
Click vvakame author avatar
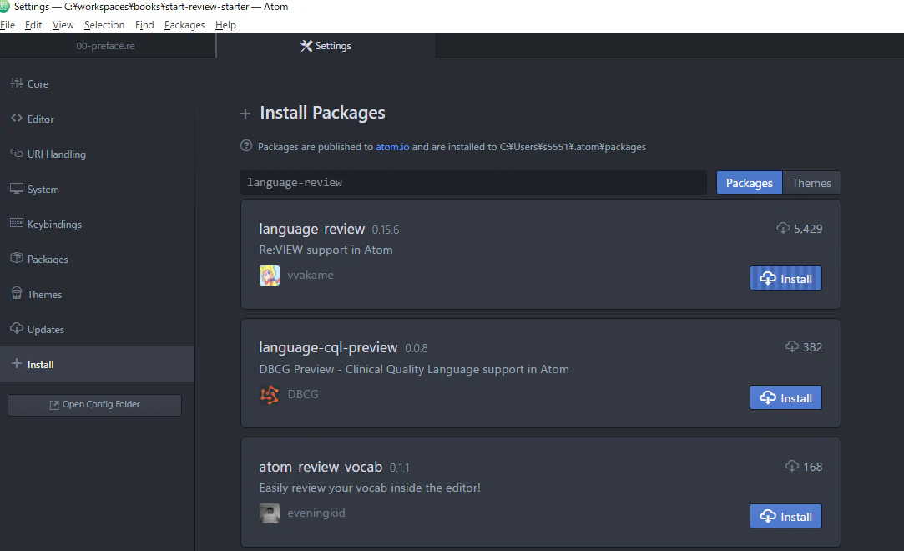pyautogui.click(x=270, y=275)
